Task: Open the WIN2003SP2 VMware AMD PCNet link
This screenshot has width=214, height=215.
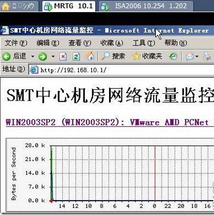Action: coord(107,122)
